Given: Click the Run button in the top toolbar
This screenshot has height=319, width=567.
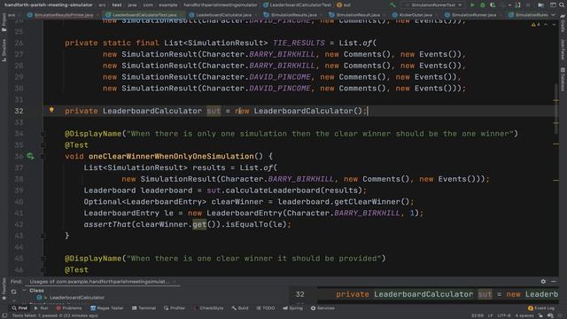Looking at the screenshot, I should (x=472, y=5).
